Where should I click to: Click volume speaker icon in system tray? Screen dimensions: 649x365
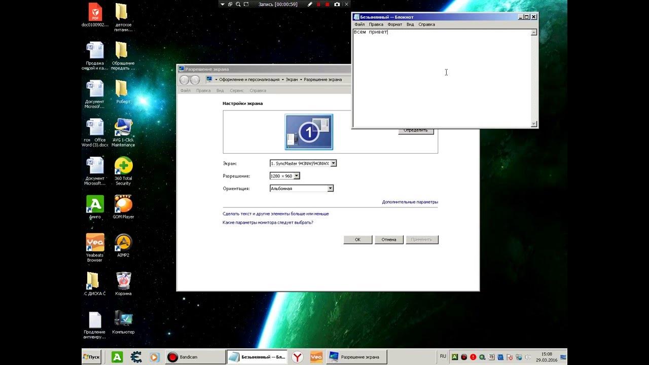tap(527, 357)
